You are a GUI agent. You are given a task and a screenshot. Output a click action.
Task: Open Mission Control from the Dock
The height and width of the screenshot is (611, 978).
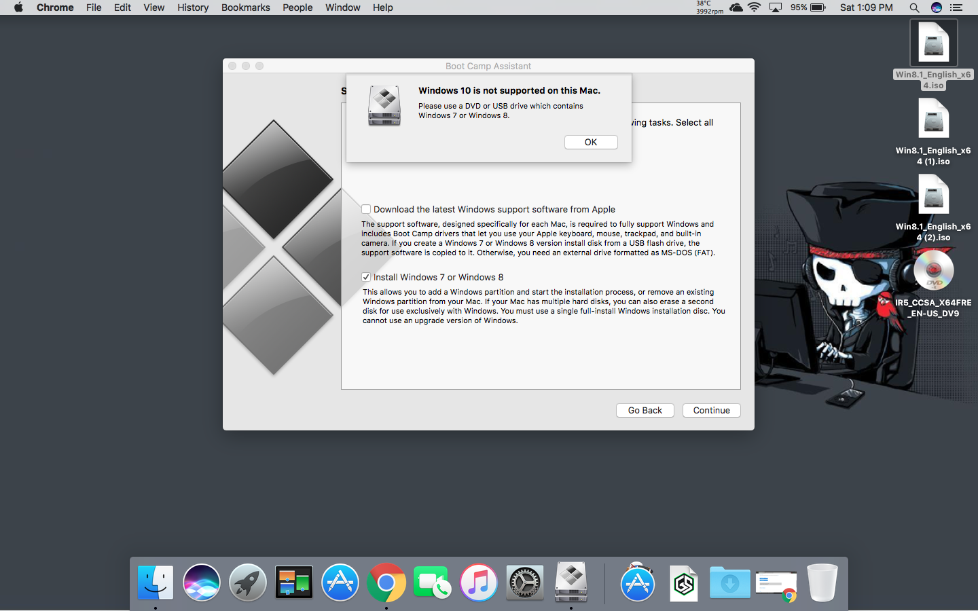pos(294,582)
